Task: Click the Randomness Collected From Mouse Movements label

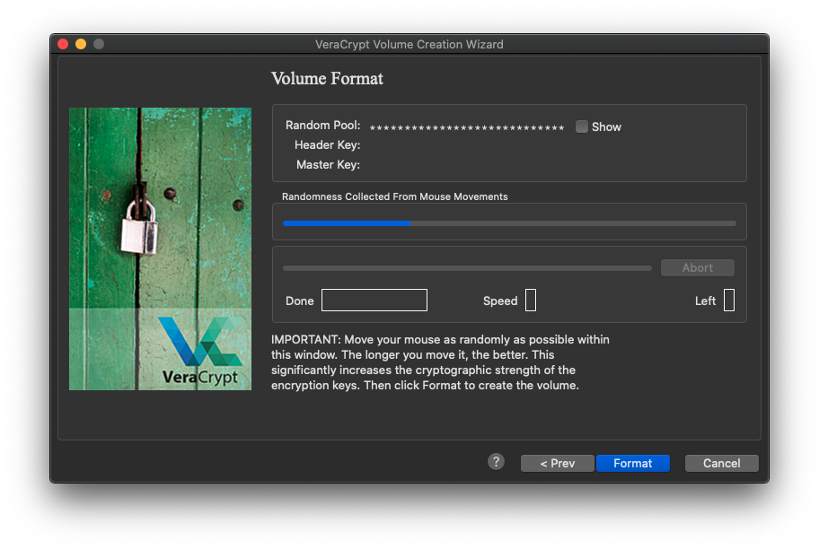Action: 394,196
